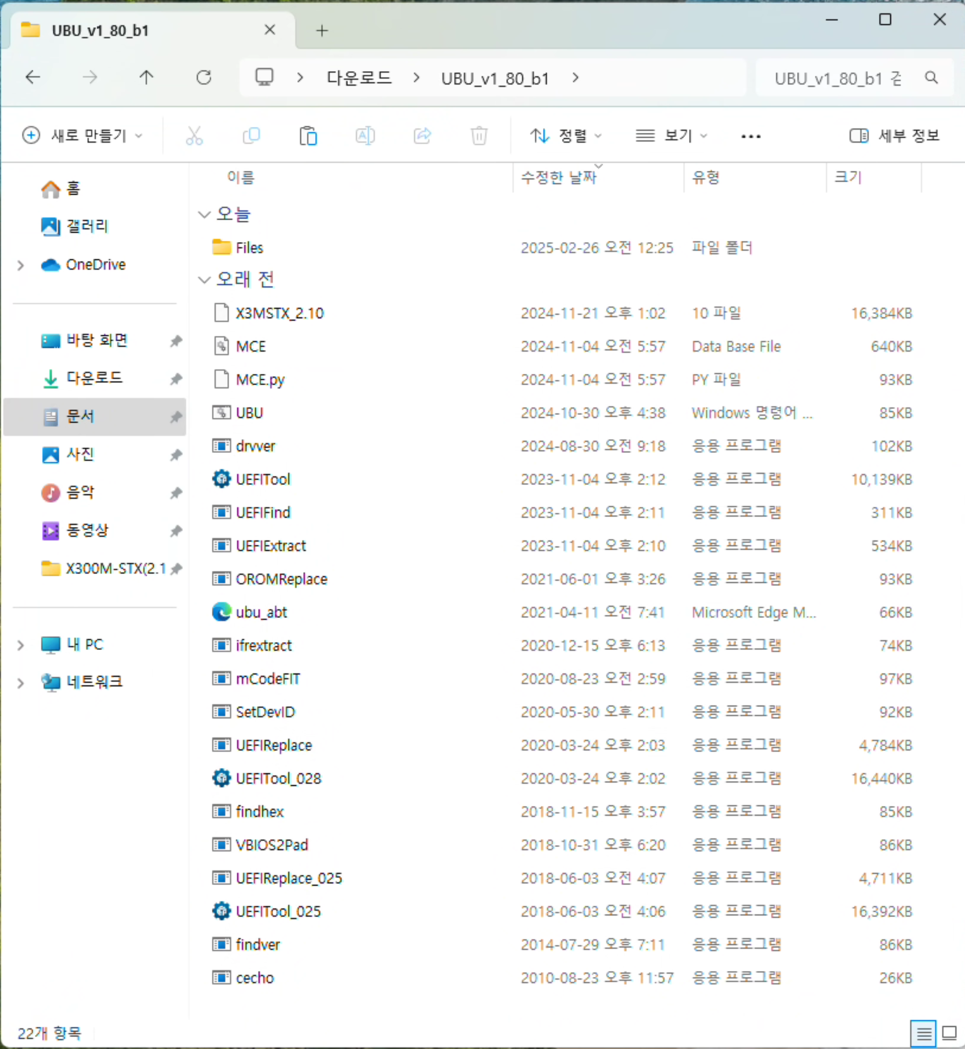
Task: Open Desktop (바탕 화면) in sidebar
Action: tap(84, 340)
